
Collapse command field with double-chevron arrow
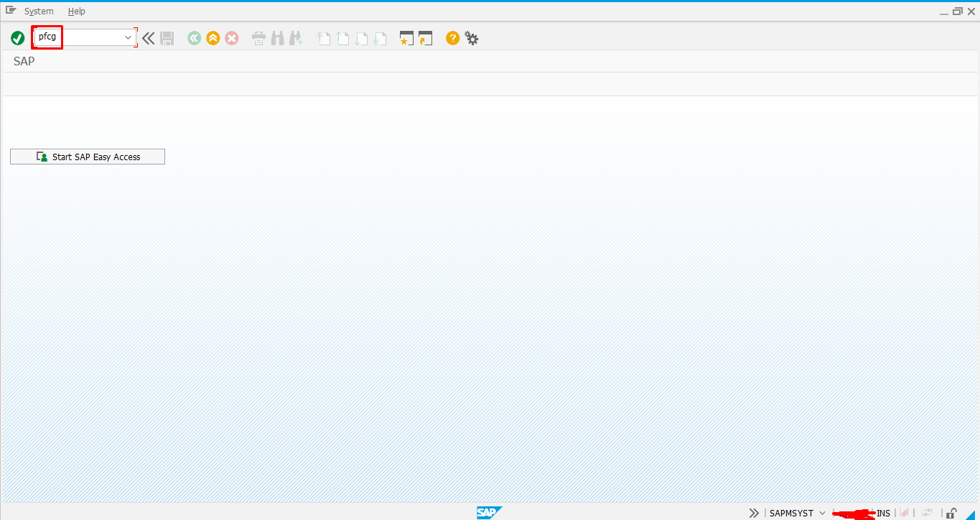tap(149, 38)
